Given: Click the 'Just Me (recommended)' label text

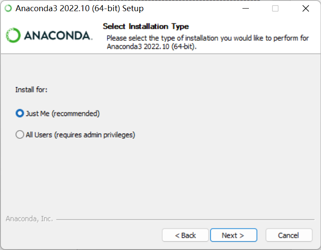Looking at the screenshot, I should coord(63,113).
